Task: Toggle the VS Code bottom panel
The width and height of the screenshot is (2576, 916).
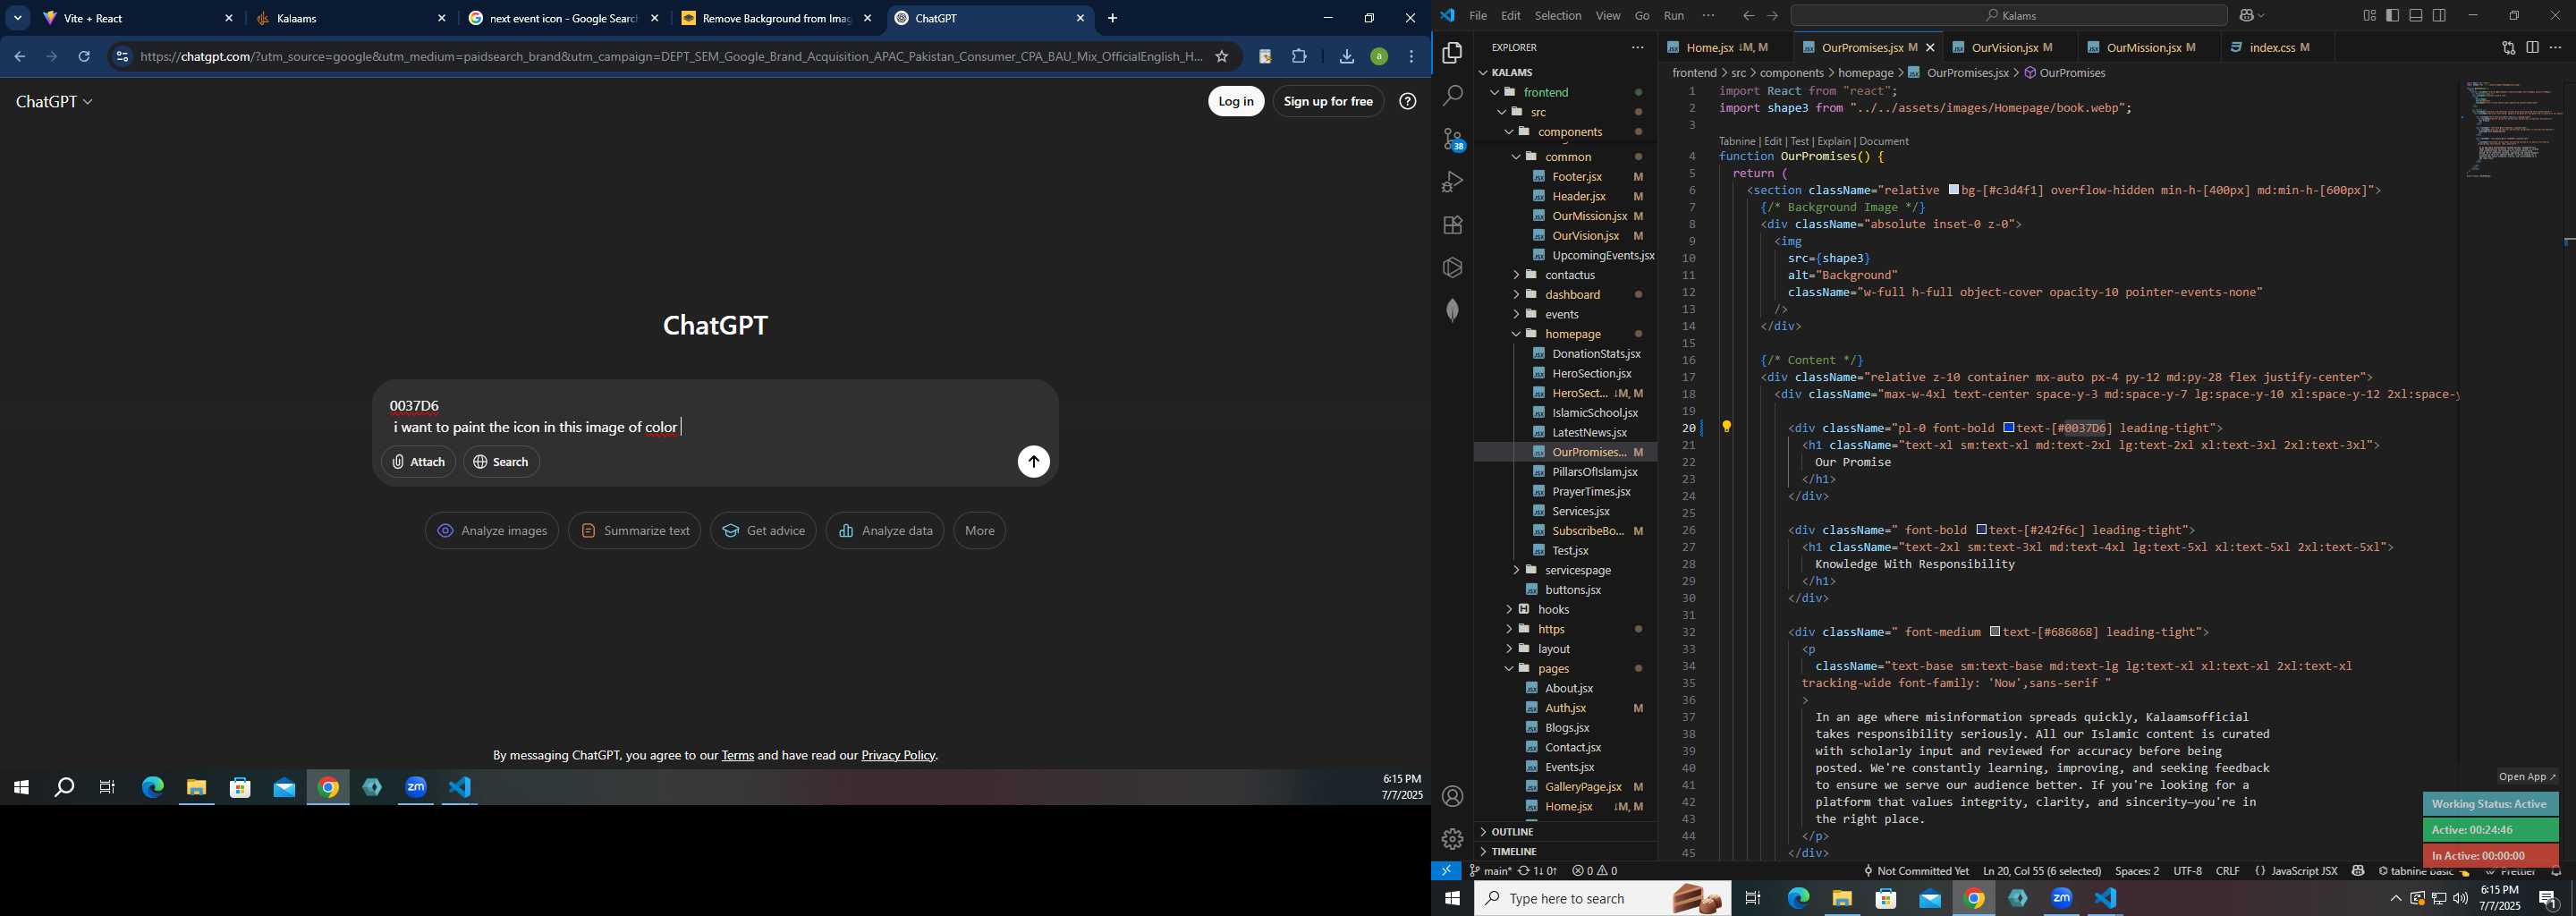Action: tap(2416, 16)
